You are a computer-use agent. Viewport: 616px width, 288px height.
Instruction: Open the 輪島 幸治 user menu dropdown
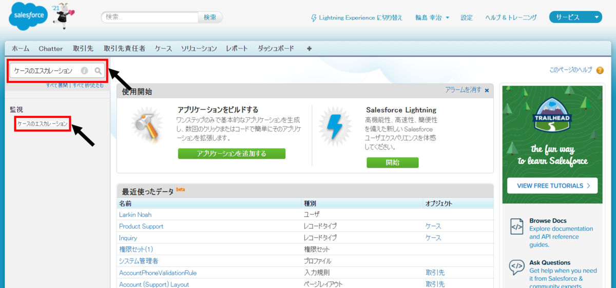[432, 17]
